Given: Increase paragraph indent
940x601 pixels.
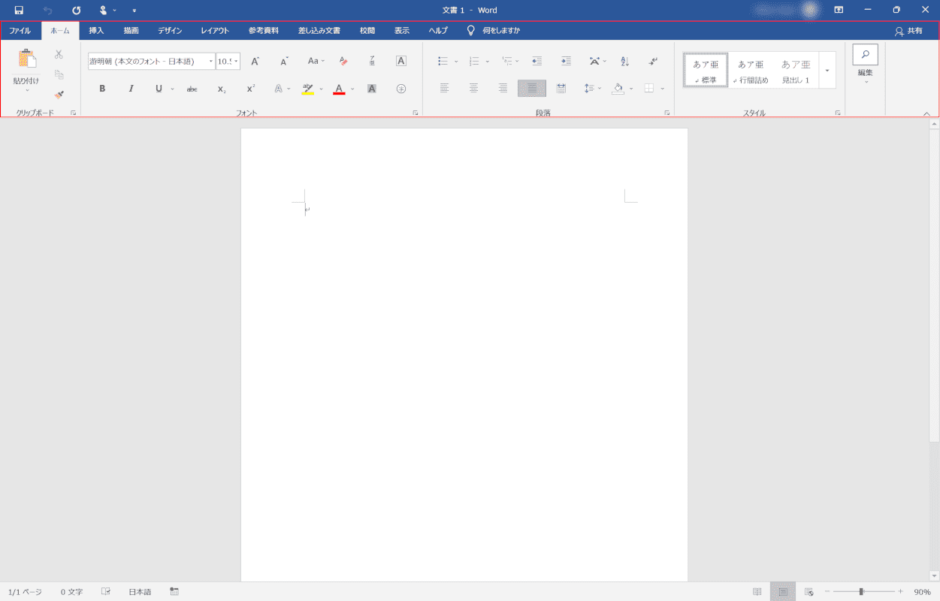Looking at the screenshot, I should coord(566,62).
